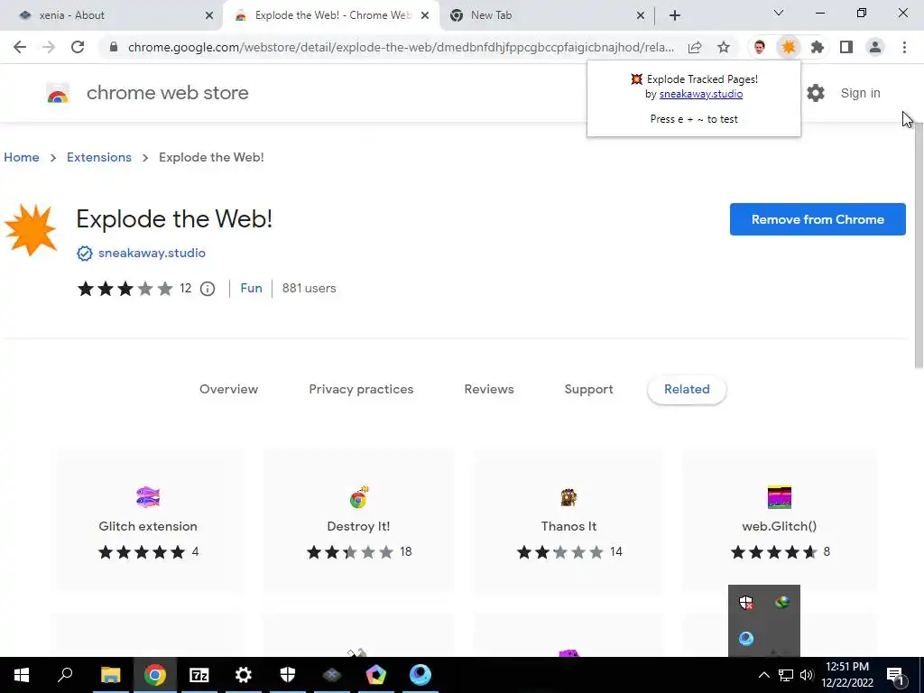Open the Thanos It extension icon
The width and height of the screenshot is (924, 693).
[568, 497]
